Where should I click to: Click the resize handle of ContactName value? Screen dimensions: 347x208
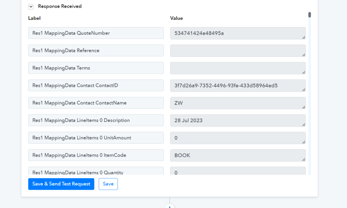click(304, 107)
